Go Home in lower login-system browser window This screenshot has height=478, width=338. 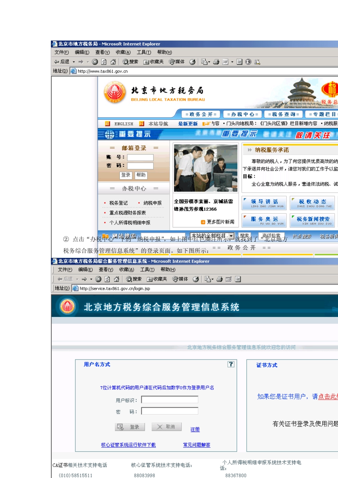(x=116, y=279)
